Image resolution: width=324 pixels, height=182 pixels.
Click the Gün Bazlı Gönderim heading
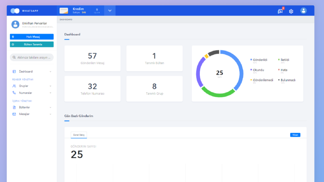tap(79, 116)
